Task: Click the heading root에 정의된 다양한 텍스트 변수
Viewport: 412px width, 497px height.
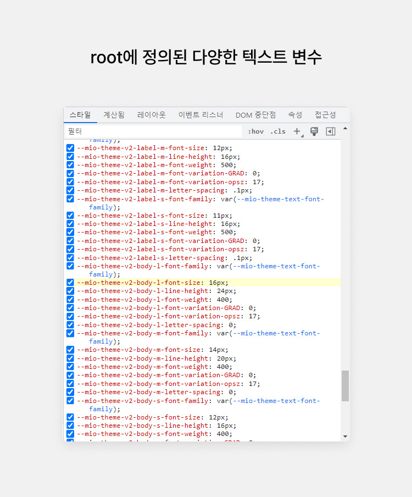Action: (206, 57)
